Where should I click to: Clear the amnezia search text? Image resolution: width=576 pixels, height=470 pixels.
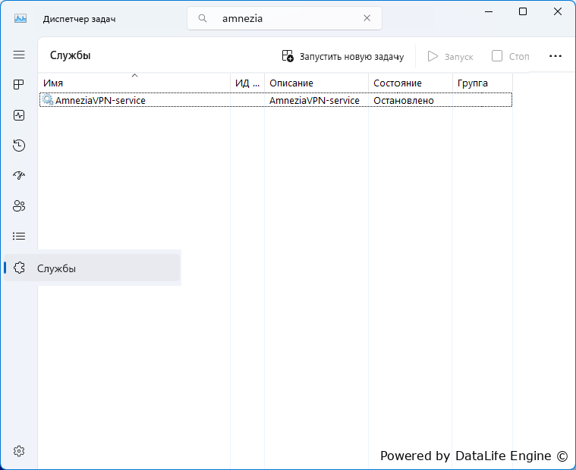[x=367, y=18]
